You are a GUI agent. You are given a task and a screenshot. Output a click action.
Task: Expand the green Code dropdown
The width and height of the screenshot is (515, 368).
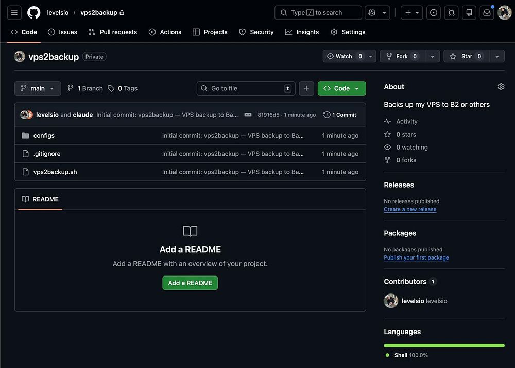(341, 88)
